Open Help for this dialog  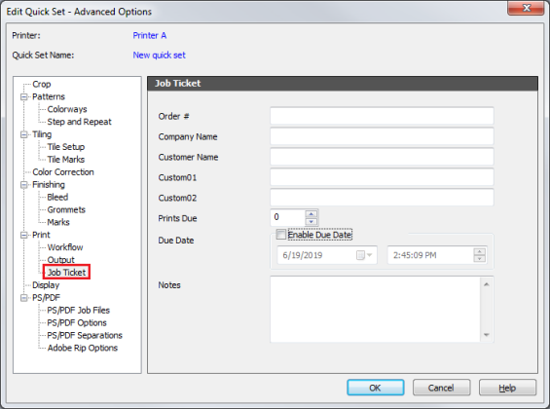[507, 388]
